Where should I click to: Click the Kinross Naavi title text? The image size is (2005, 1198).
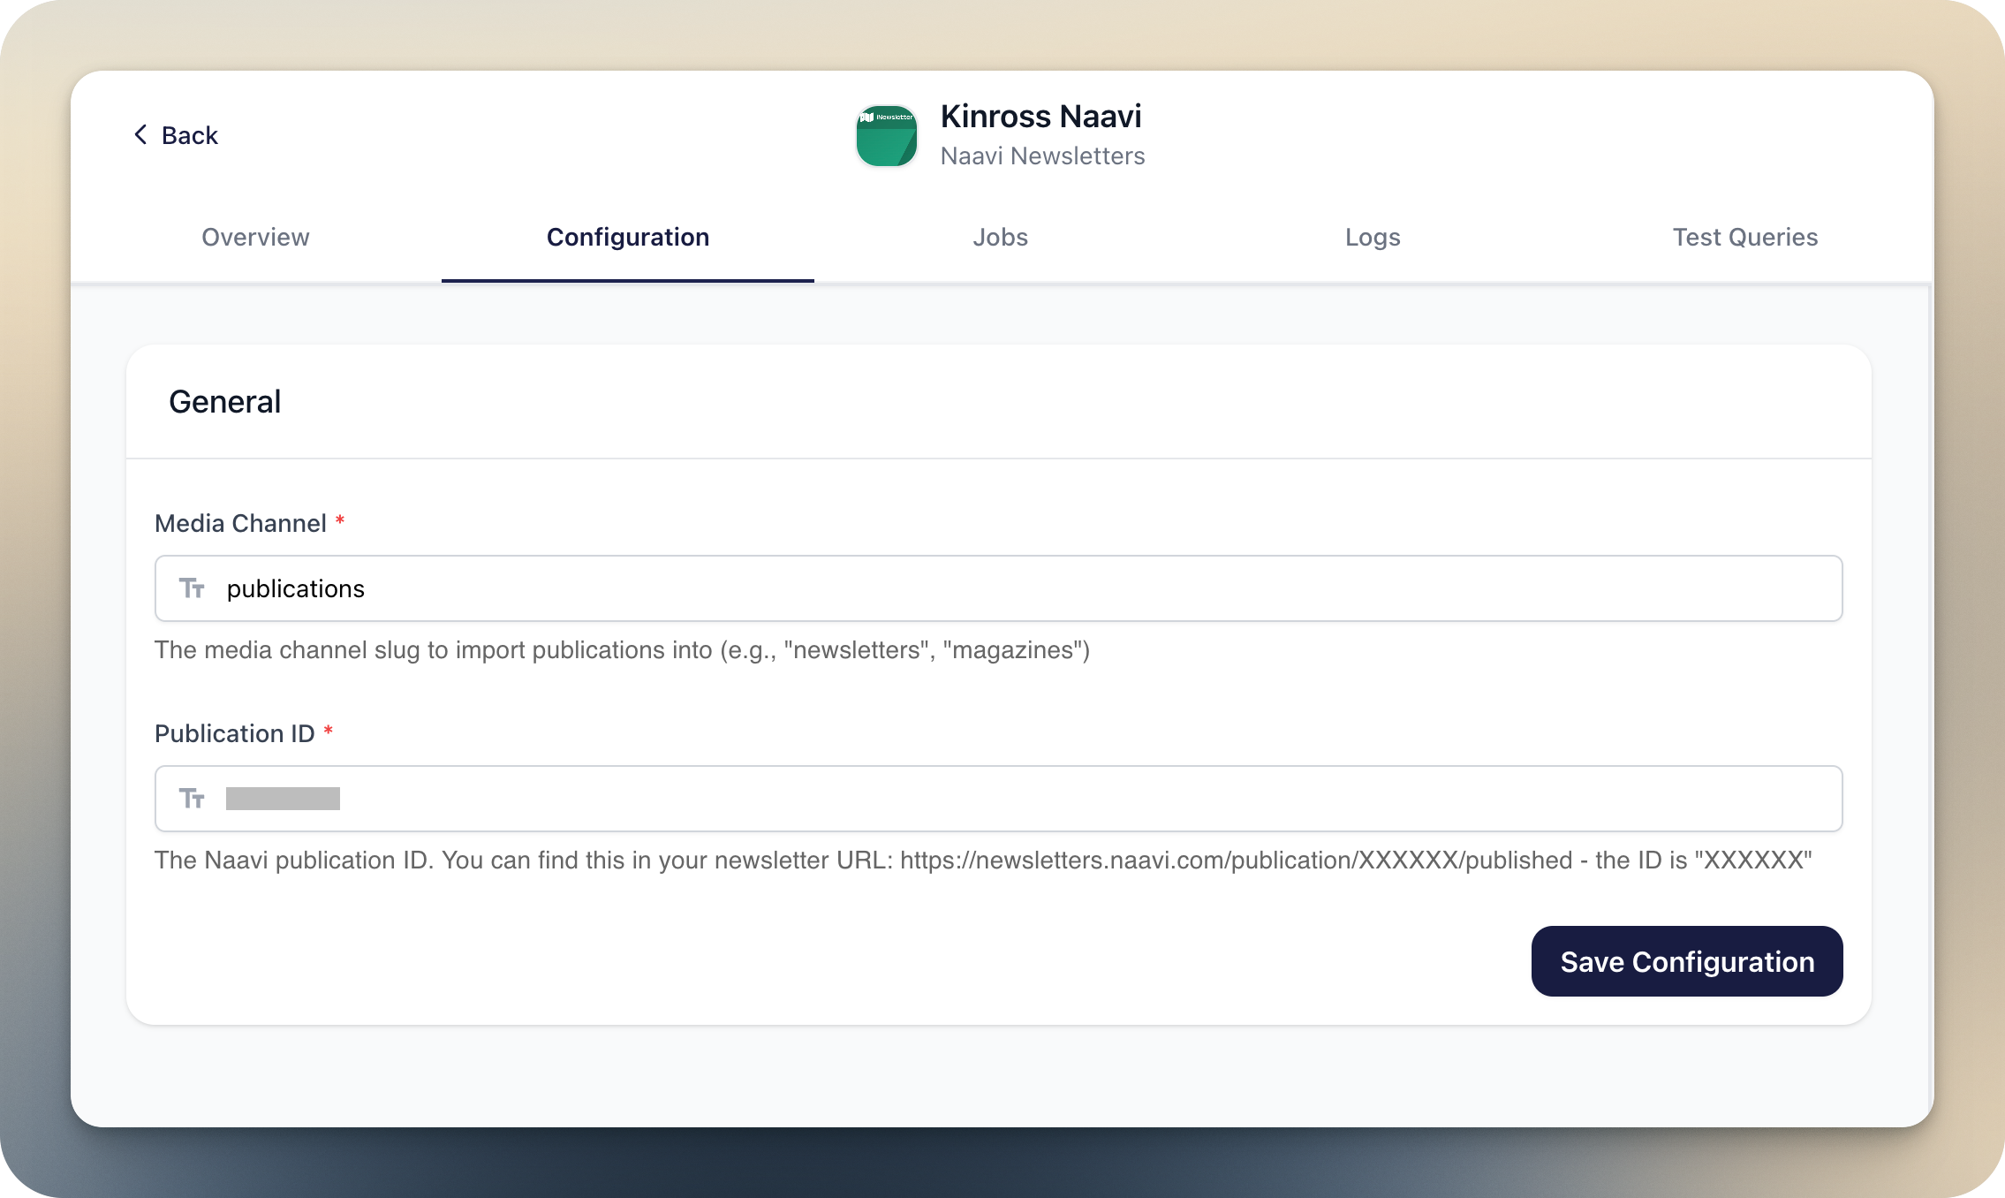tap(1040, 116)
